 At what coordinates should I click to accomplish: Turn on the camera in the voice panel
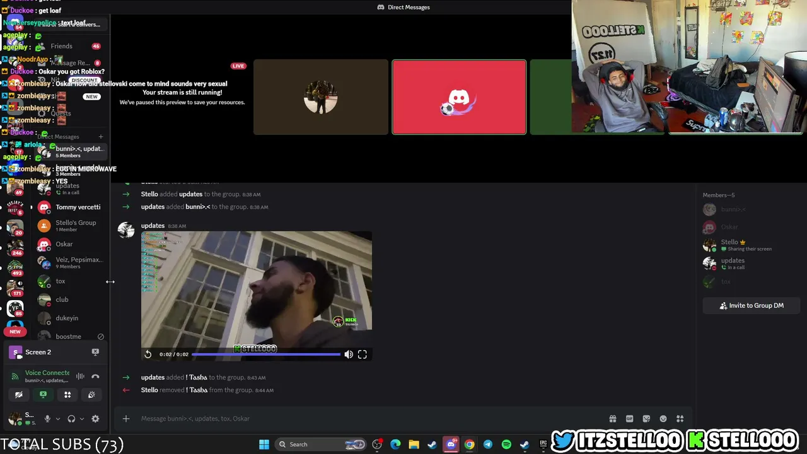tap(19, 395)
